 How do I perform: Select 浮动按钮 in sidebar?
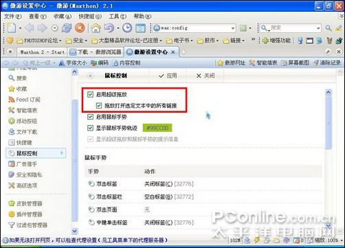pos(23,121)
